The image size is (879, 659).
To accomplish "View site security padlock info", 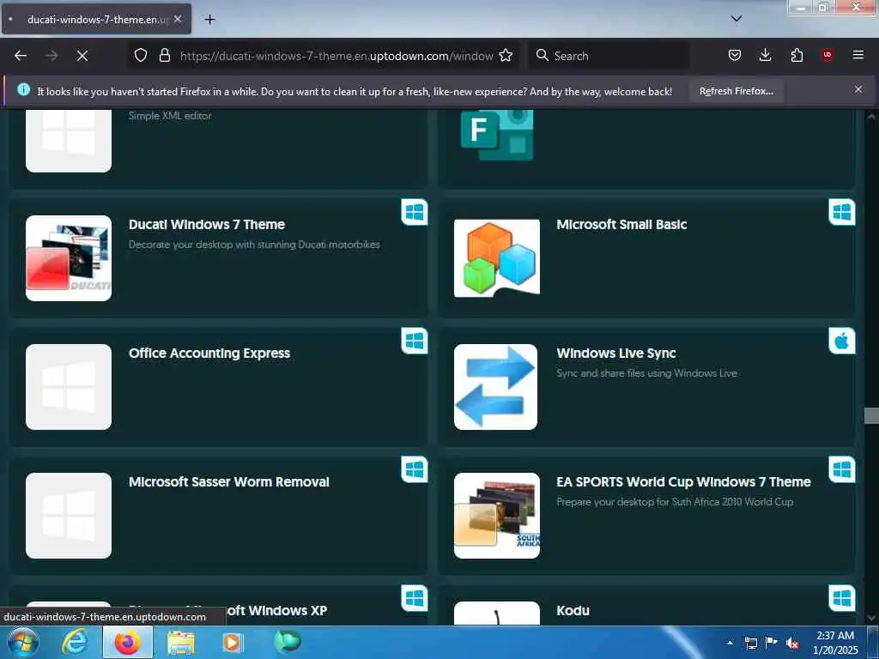I will pos(164,55).
